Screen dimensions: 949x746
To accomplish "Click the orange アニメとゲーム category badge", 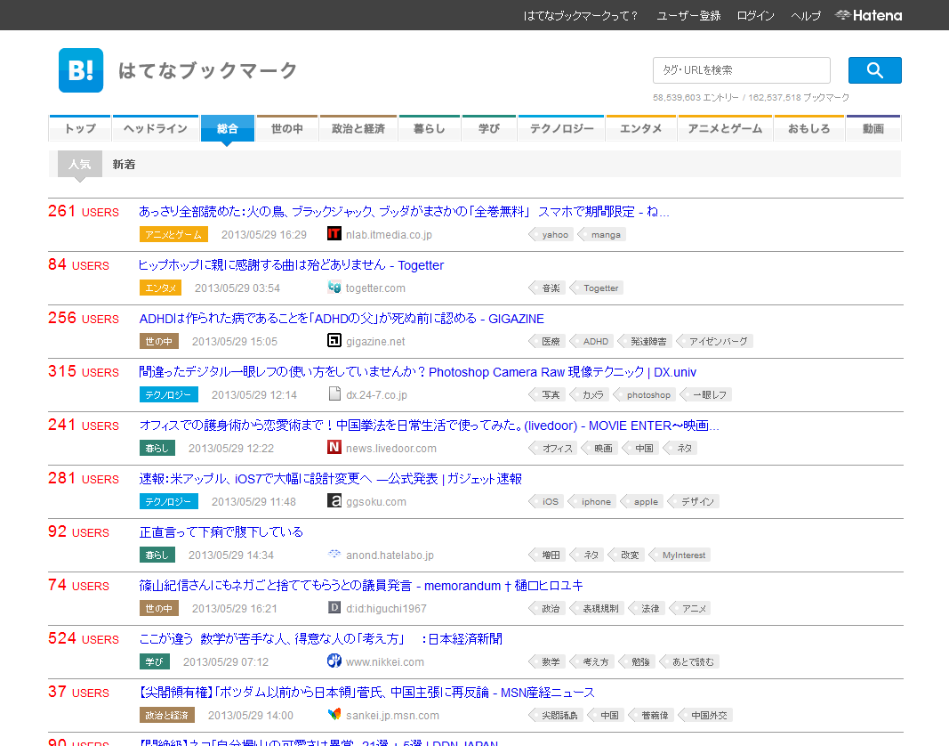I will [173, 234].
